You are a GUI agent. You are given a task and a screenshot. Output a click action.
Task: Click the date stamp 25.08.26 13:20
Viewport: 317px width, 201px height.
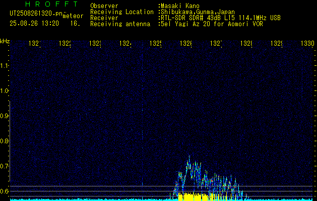(34, 24)
